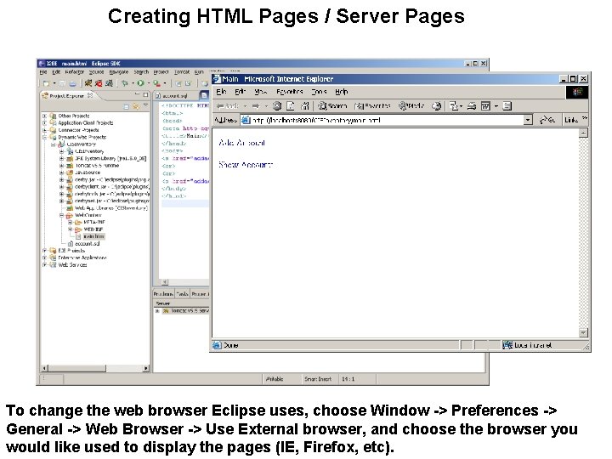Open the Refactor menu in Eclipse
The height and width of the screenshot is (459, 612).
click(74, 71)
